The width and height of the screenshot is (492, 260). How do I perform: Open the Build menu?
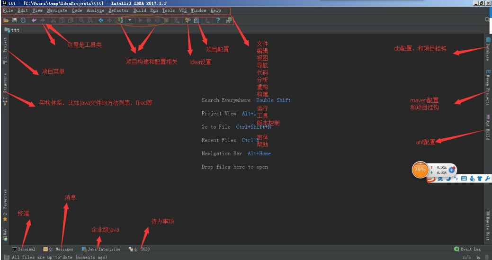pyautogui.click(x=140, y=10)
